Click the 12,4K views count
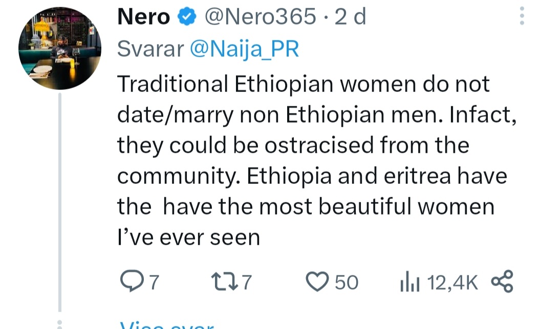The image size is (539, 329). click(x=452, y=283)
